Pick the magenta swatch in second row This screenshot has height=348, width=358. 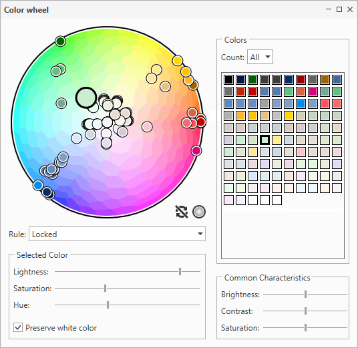click(x=313, y=92)
